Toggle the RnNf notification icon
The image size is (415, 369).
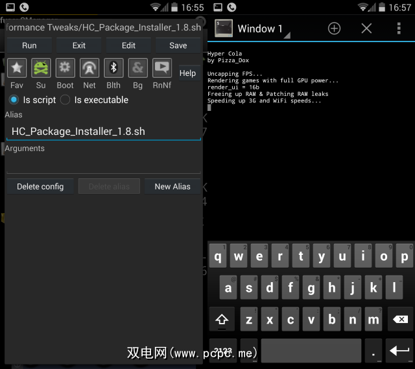(161, 68)
